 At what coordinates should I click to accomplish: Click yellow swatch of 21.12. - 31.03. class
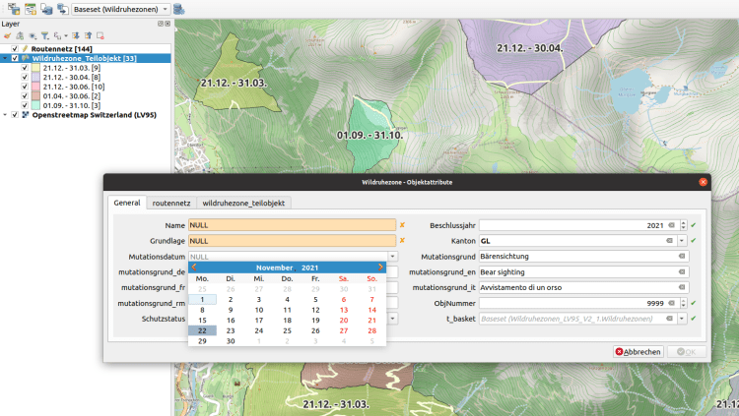click(35, 67)
